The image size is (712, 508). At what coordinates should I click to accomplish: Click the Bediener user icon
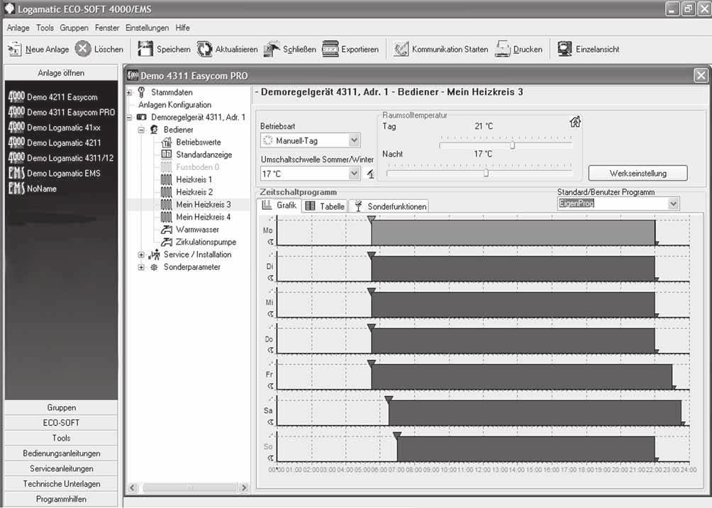(154, 130)
